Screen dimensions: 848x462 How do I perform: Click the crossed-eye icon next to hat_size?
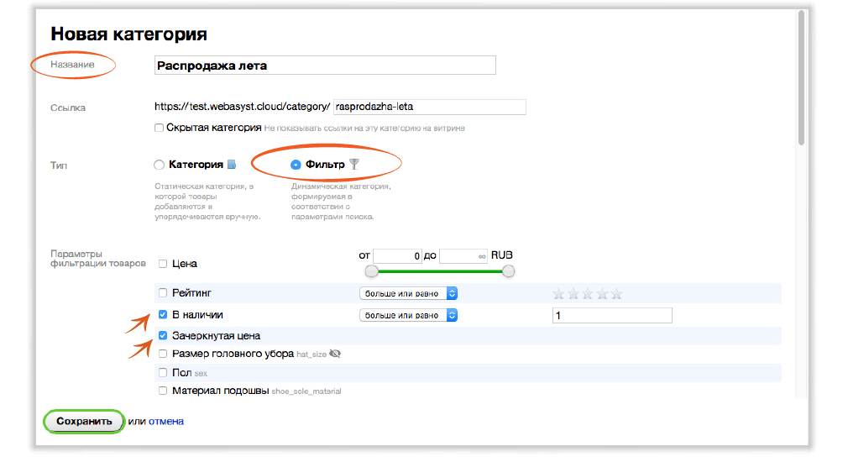pos(335,354)
